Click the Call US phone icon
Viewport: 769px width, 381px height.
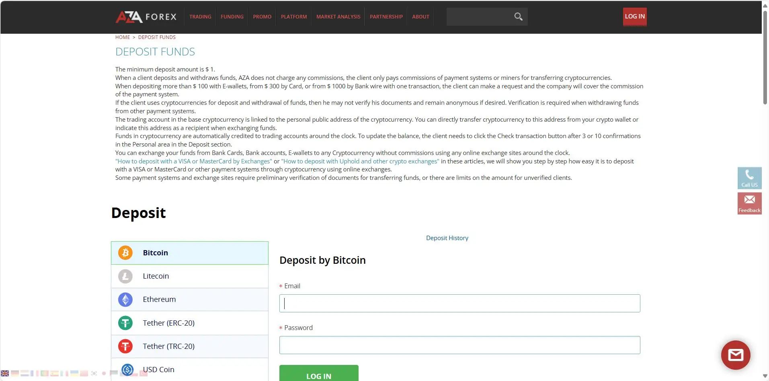click(x=750, y=178)
